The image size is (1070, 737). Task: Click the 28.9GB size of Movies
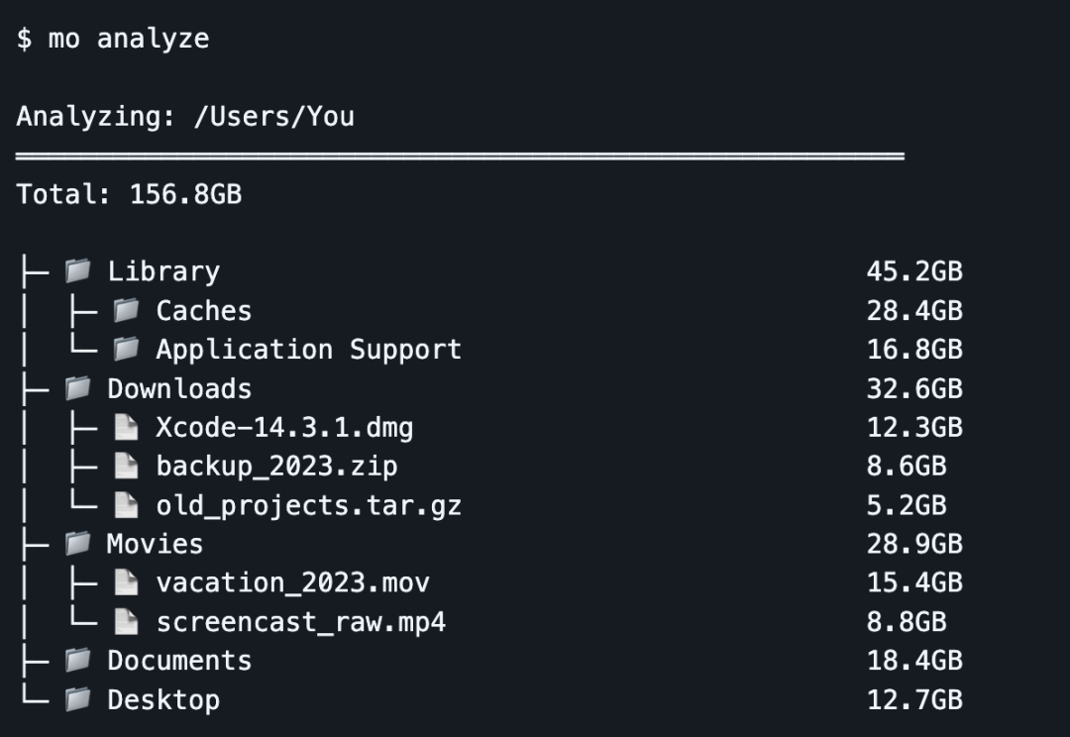(x=914, y=544)
